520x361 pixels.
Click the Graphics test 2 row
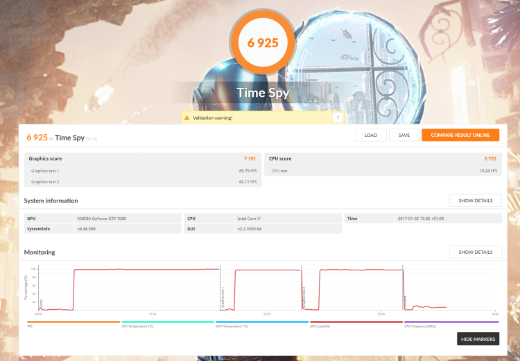(143, 182)
